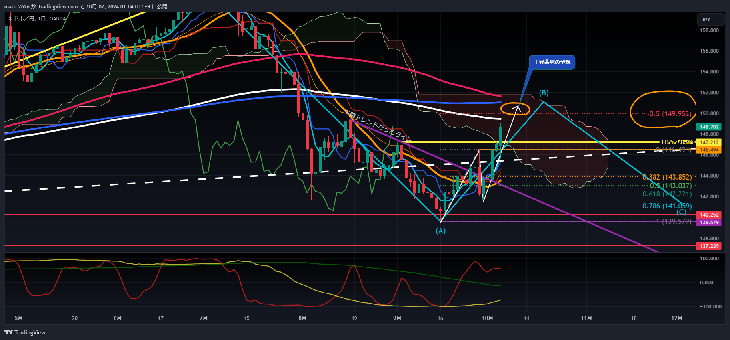This screenshot has width=730, height=340.
Task: Click the 150.000 price axis label
Action: (709, 113)
